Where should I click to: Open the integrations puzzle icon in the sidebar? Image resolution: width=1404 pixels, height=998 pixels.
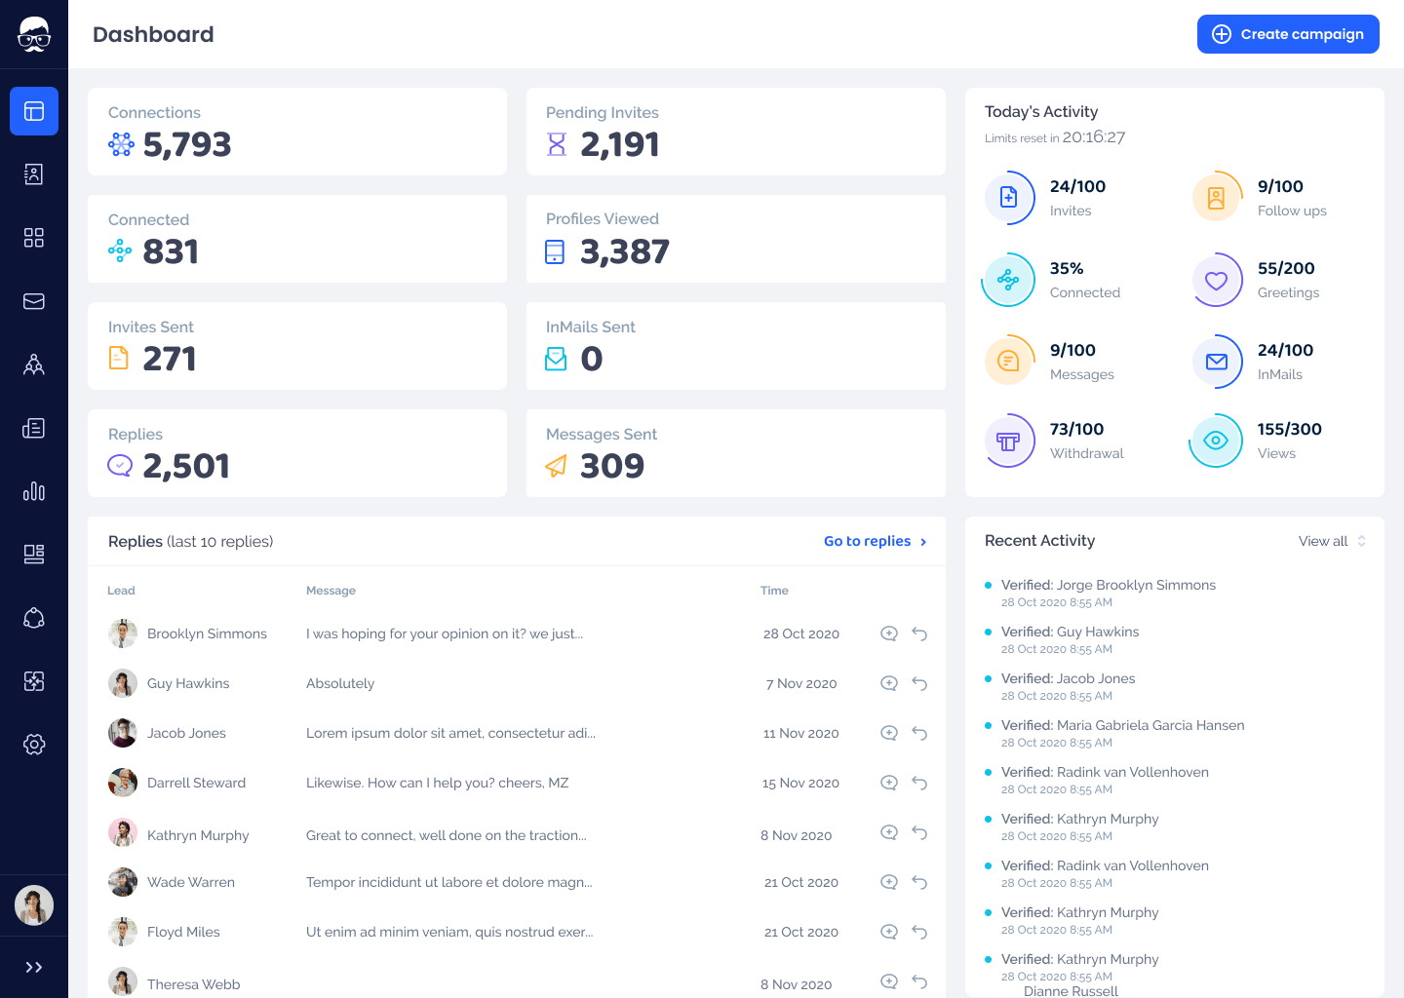pyautogui.click(x=34, y=681)
